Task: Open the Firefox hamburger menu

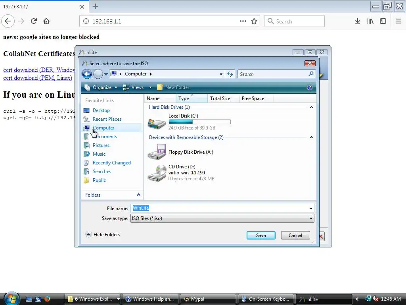Action: (398, 21)
